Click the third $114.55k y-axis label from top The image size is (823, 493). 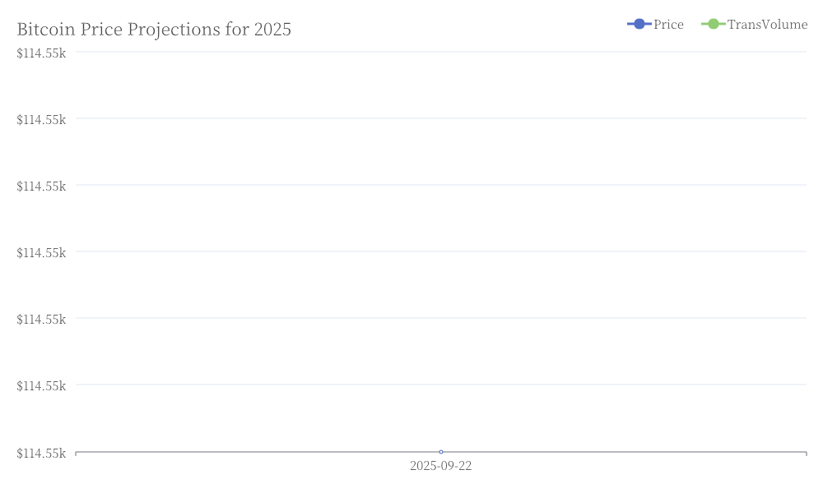point(41,186)
